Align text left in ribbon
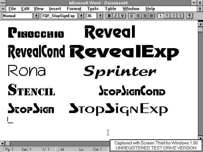This screenshot has width=203, height=152. [x=131, y=16]
